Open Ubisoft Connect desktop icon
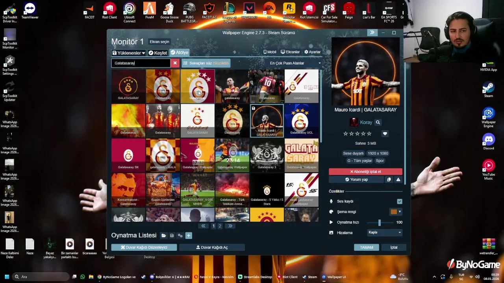The height and width of the screenshot is (283, 504). 130,13
